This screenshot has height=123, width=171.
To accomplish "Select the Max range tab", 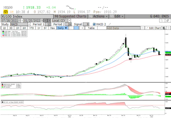I will pyautogui.click(x=52, y=28).
